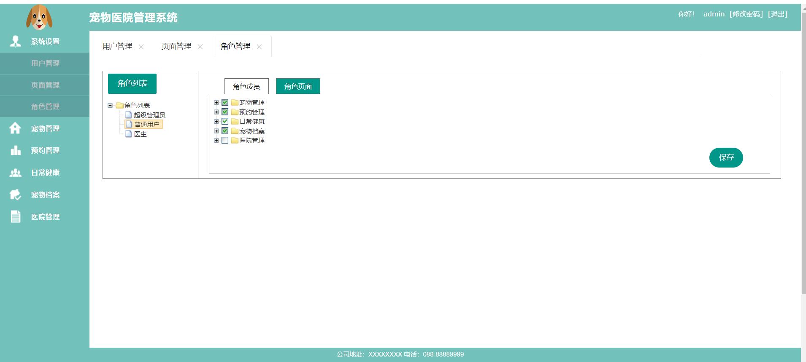
Task: Click the 宠物档案 permission label
Action: click(x=252, y=131)
